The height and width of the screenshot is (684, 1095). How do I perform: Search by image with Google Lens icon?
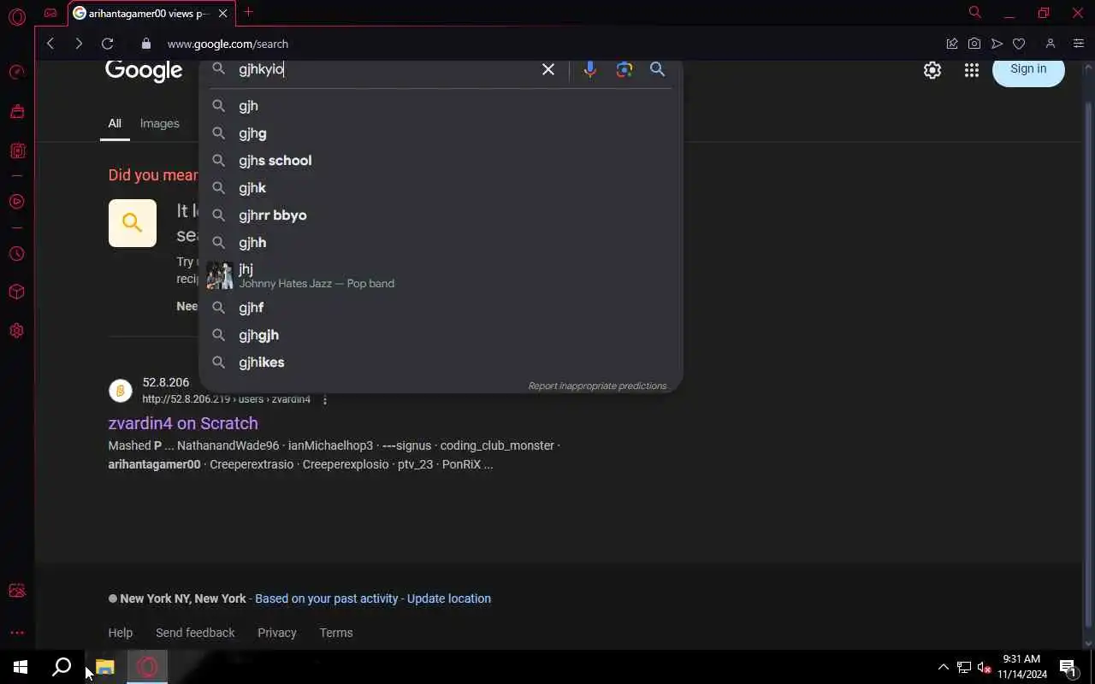624,69
